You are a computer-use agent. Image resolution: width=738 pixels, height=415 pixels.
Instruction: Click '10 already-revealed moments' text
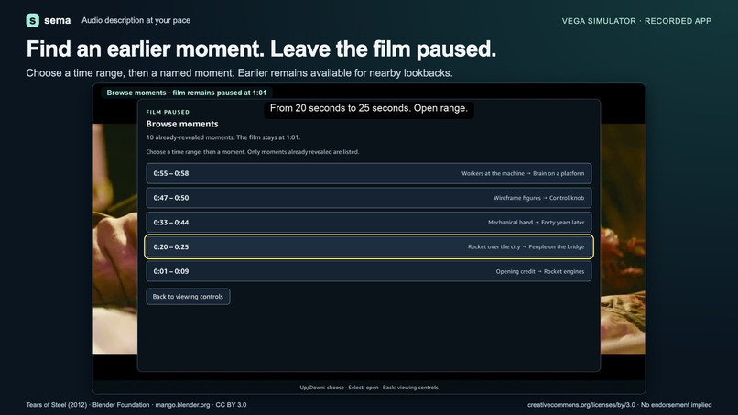point(223,137)
